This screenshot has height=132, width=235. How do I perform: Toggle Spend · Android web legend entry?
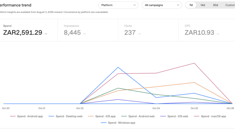[138, 116]
